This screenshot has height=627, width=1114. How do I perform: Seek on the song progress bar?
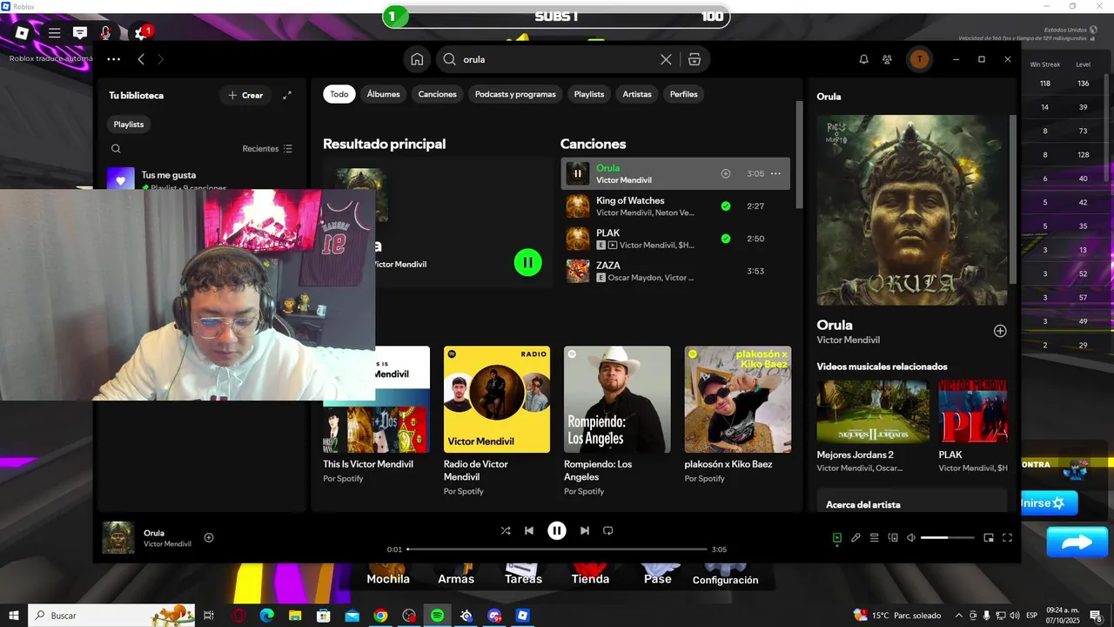[557, 549]
